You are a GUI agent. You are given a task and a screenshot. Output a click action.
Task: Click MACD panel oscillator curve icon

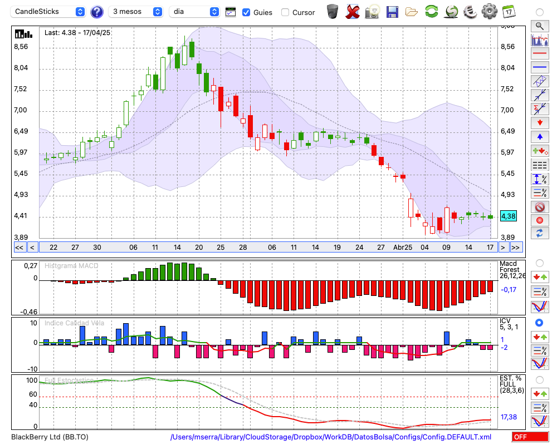[x=540, y=306]
